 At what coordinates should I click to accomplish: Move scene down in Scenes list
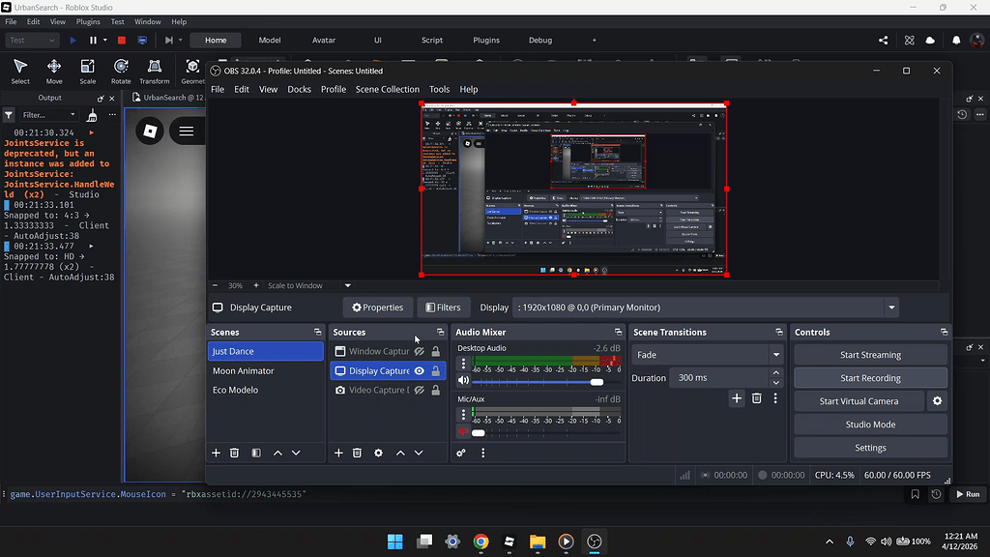[296, 453]
